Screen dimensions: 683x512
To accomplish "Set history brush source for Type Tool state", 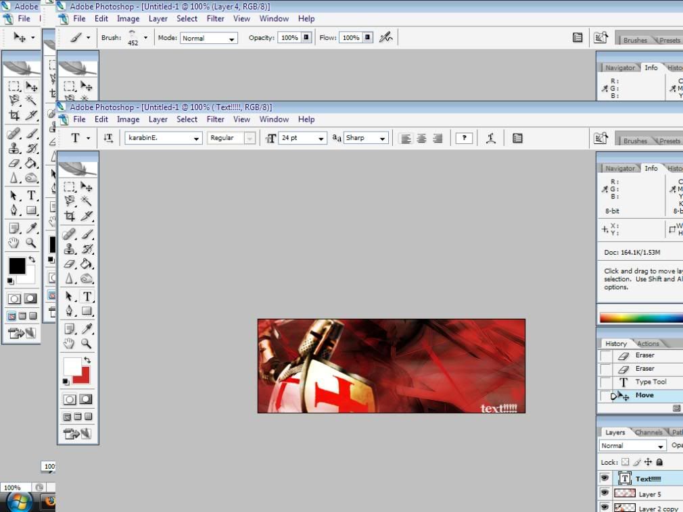I will coord(606,382).
